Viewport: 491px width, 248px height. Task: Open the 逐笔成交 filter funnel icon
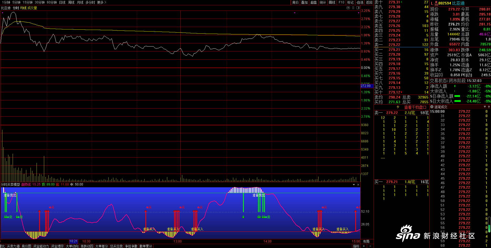[x=485, y=107]
